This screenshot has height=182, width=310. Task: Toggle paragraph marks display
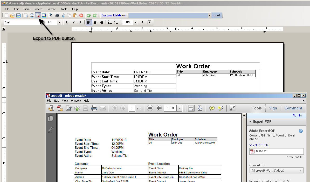[143, 22]
